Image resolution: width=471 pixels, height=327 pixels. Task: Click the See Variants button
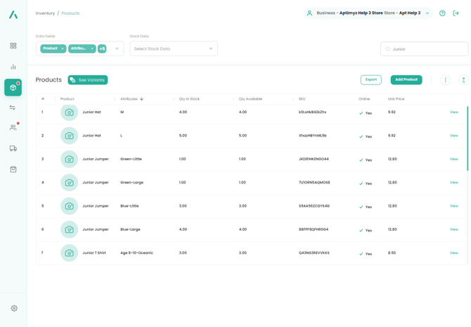[x=88, y=80]
